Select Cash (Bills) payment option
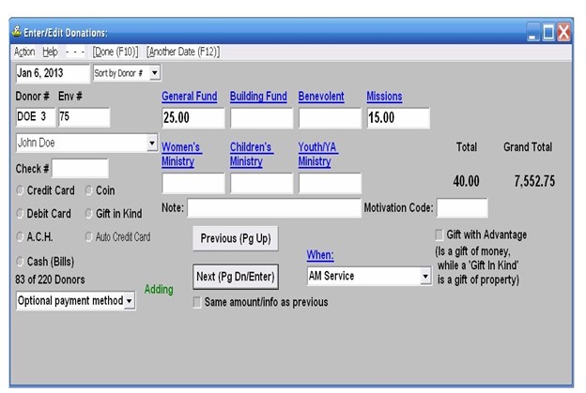 [x=21, y=262]
